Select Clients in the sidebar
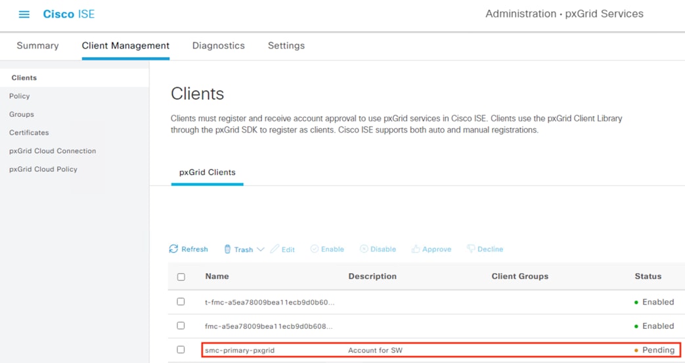685x363 pixels. coord(24,77)
